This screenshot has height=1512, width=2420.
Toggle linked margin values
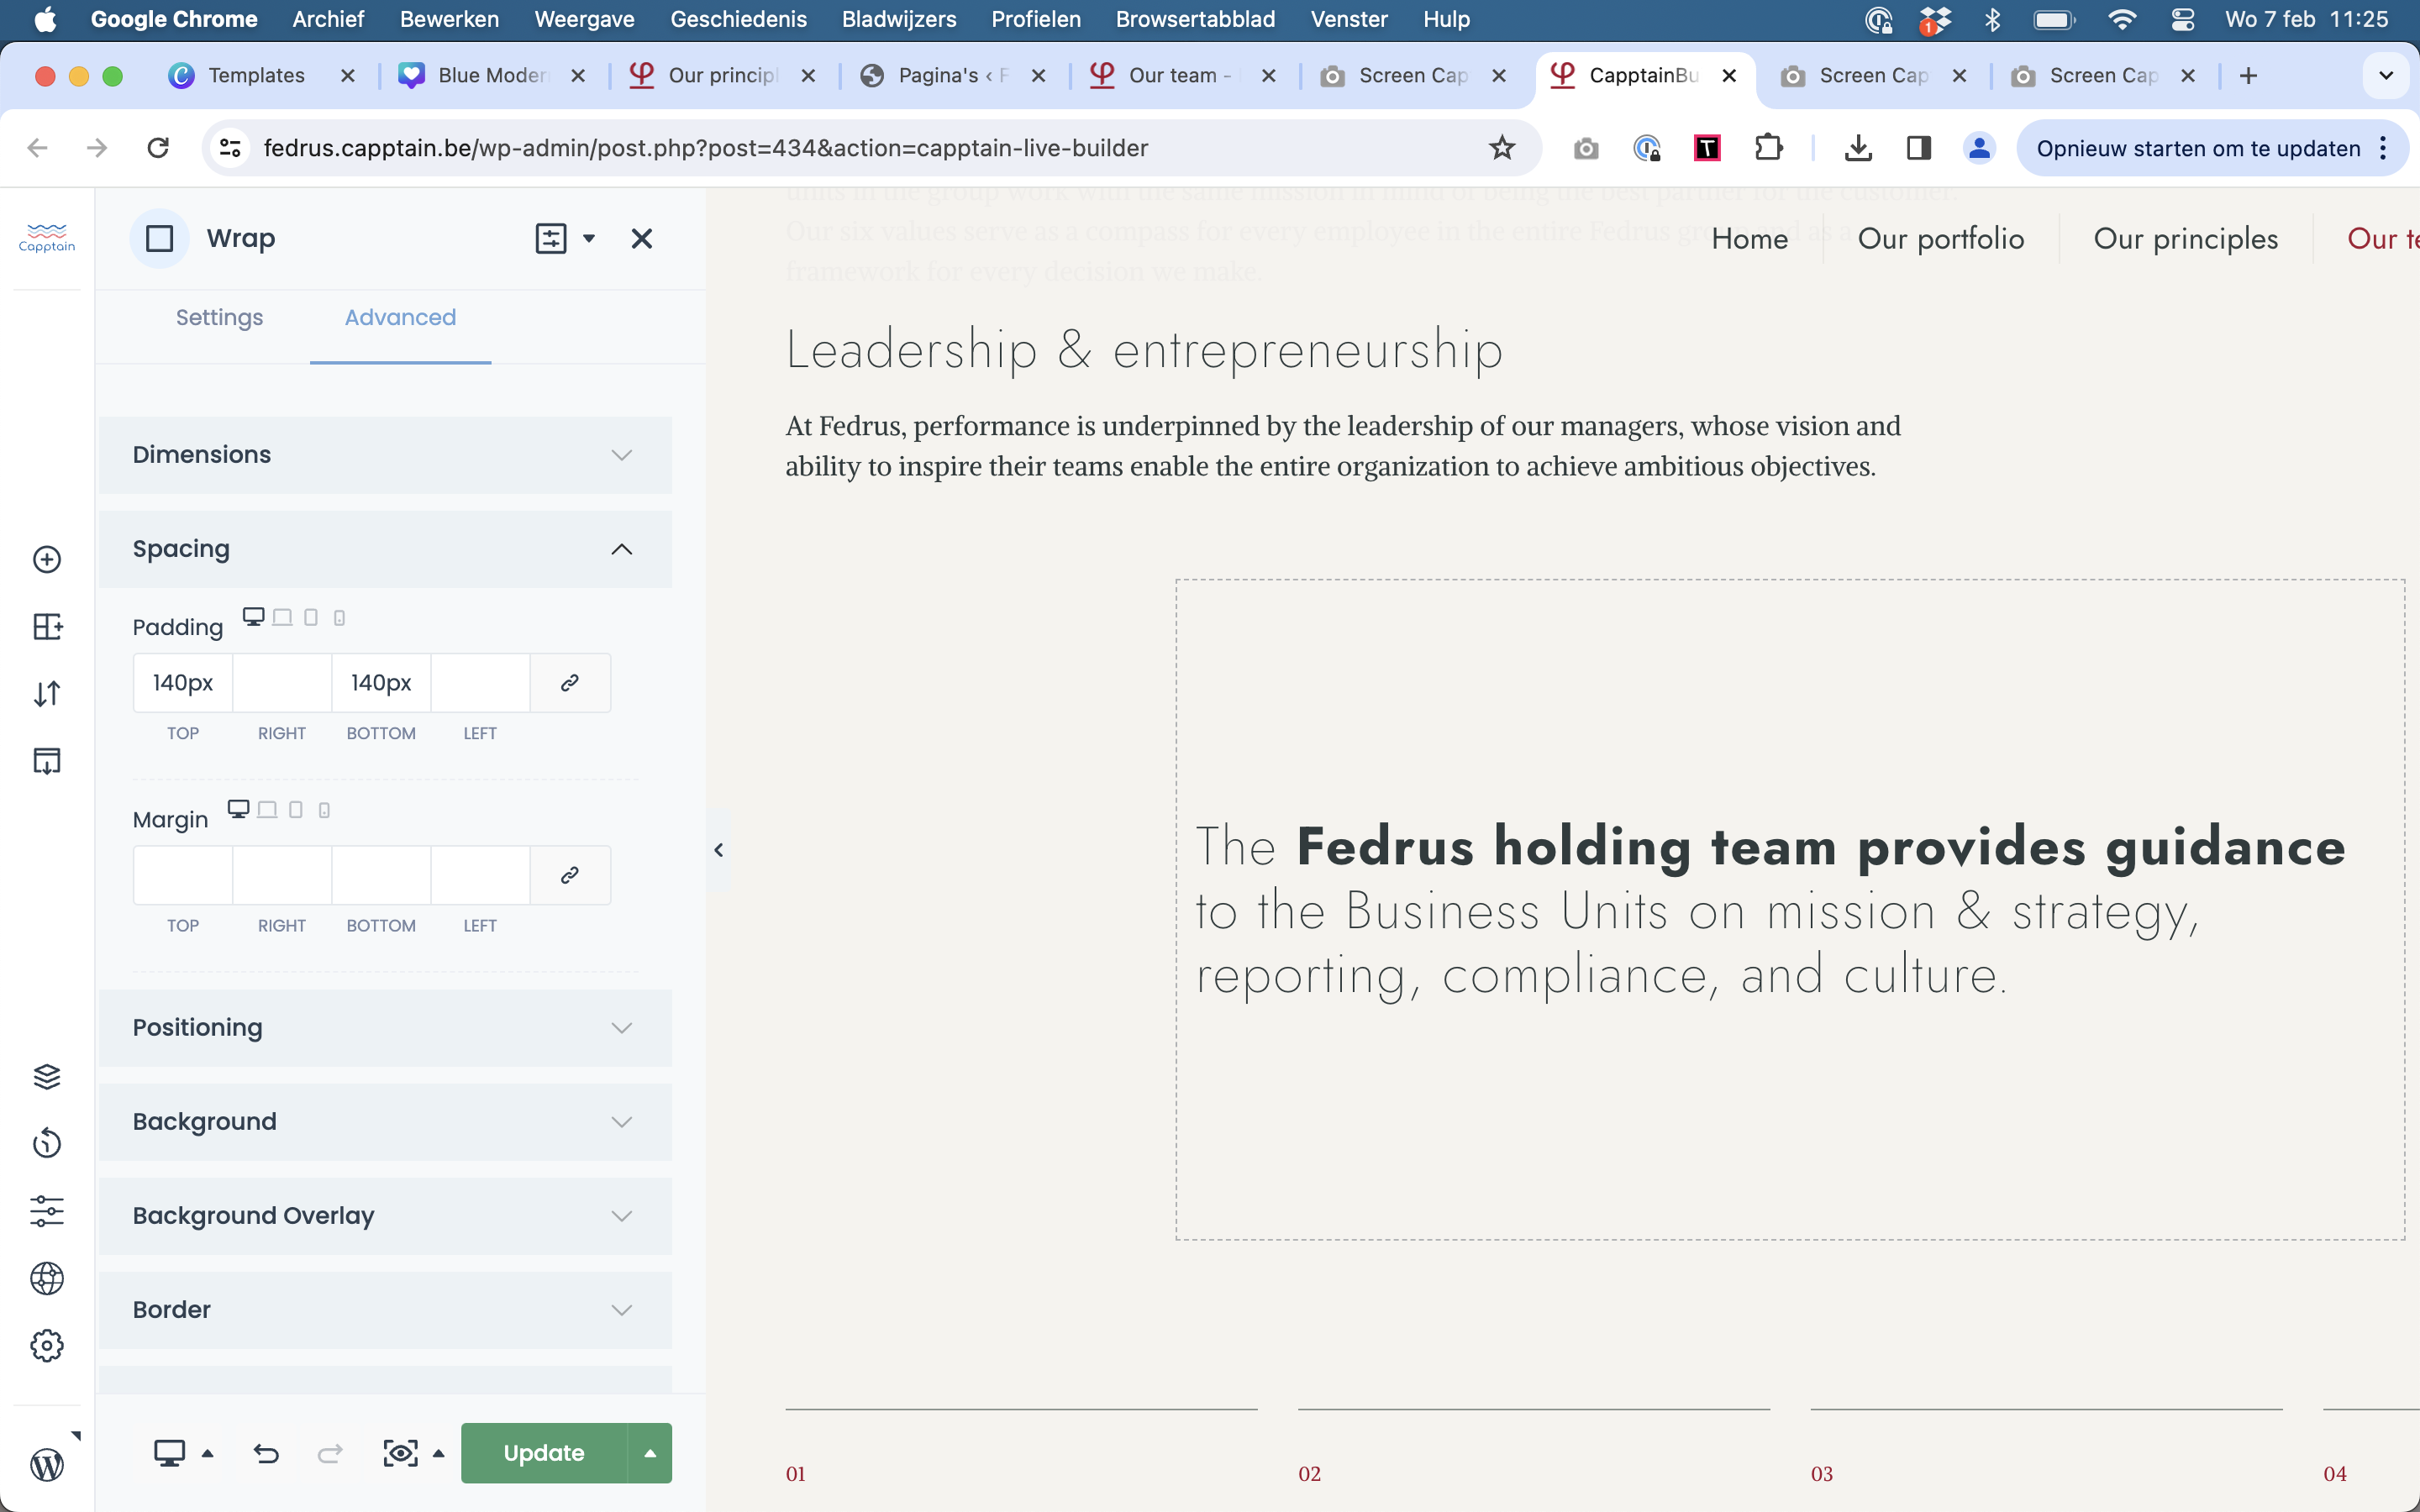(570, 875)
